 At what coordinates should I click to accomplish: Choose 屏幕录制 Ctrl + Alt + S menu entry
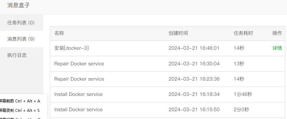pos(20,111)
